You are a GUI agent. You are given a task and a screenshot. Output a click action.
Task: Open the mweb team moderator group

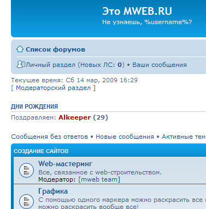point(99,179)
